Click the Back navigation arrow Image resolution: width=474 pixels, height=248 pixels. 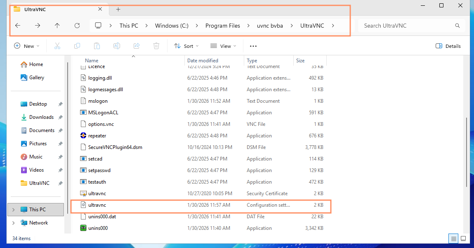18,26
